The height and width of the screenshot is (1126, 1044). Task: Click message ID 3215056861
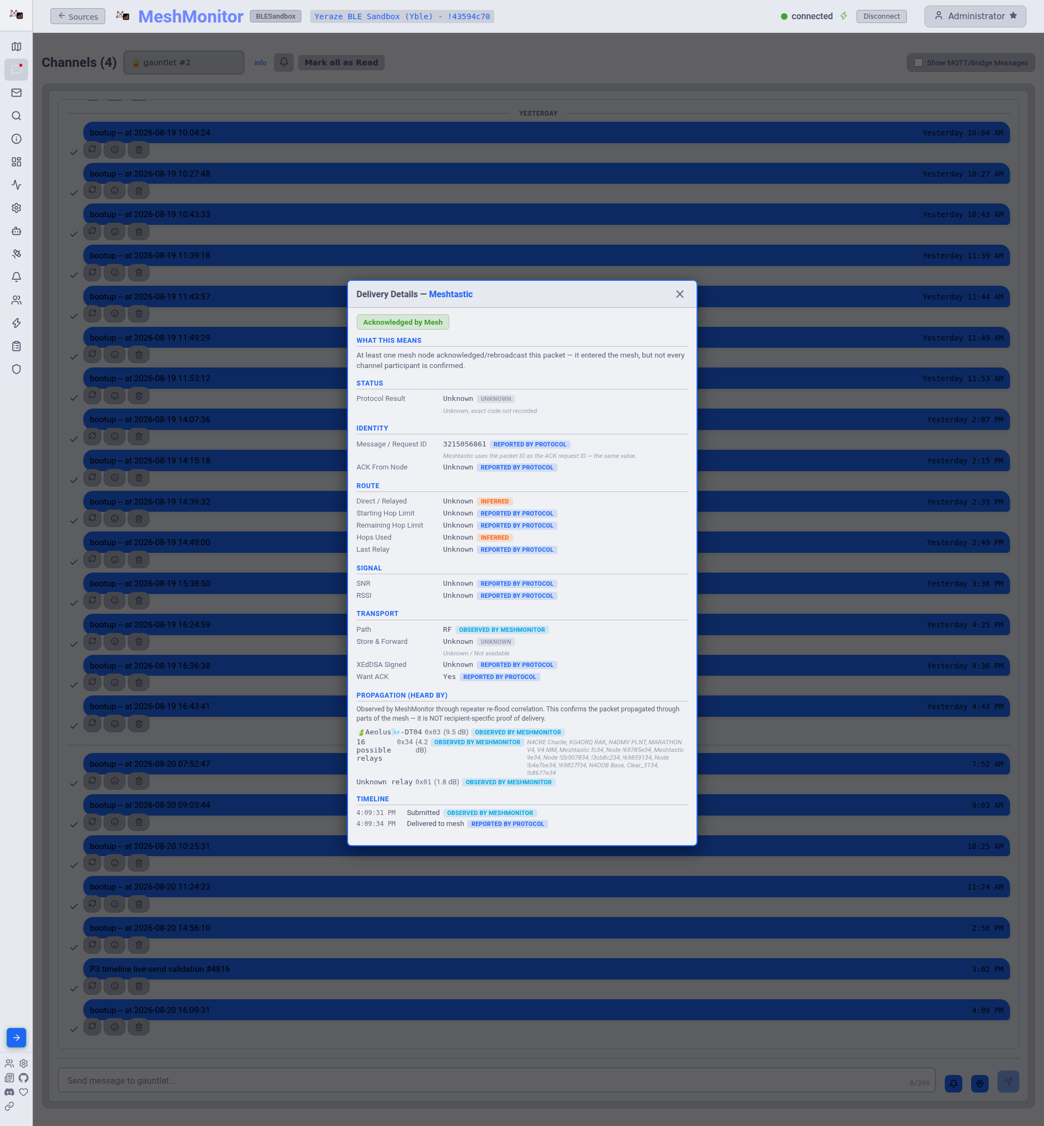(x=464, y=444)
